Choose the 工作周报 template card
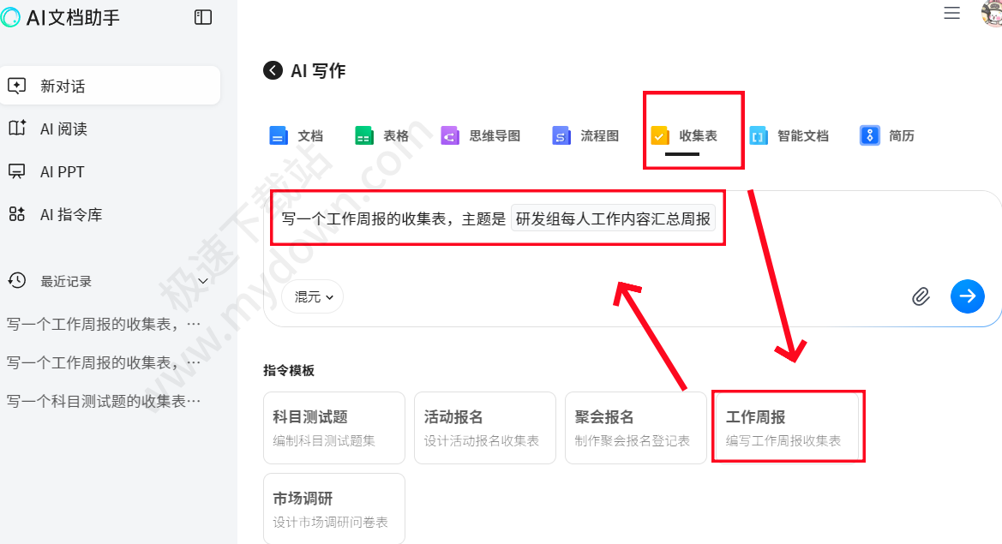 [787, 427]
